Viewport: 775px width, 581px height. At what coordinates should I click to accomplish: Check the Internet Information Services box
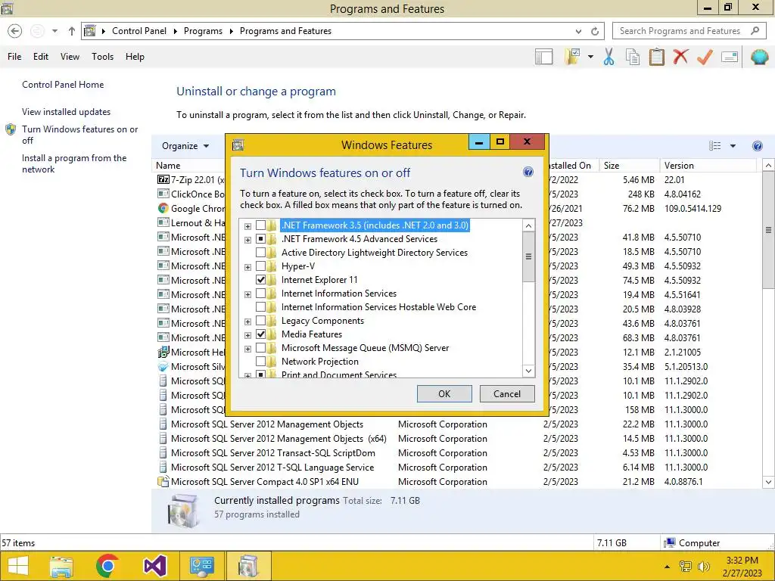(x=260, y=294)
